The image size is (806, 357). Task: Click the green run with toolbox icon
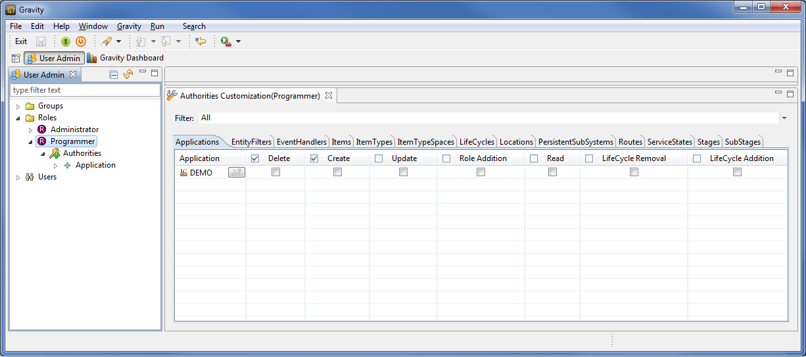pos(225,41)
